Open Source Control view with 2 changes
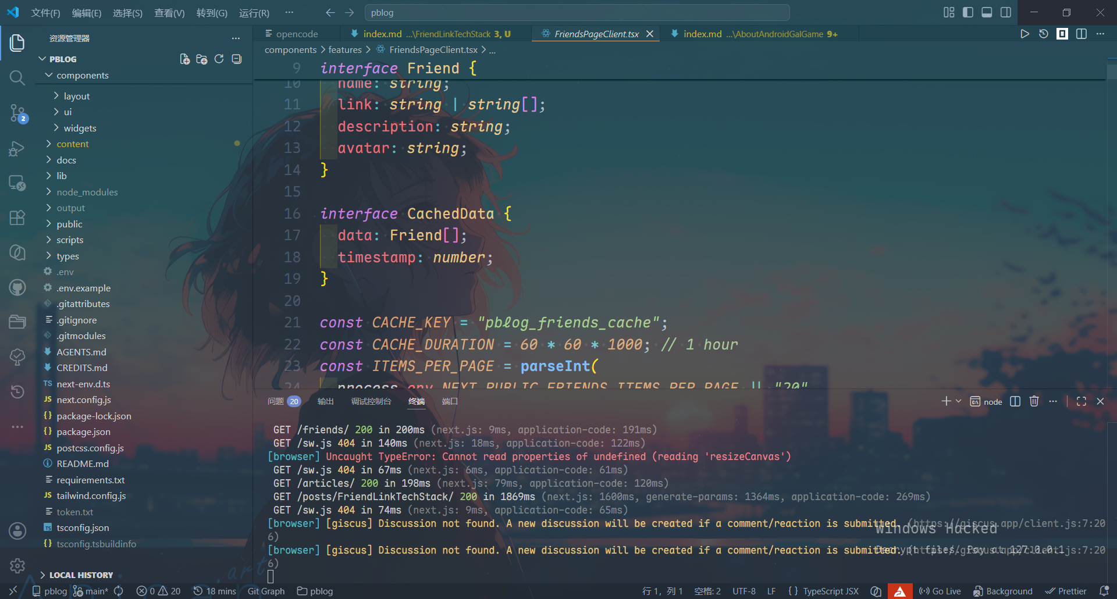 tap(17, 113)
